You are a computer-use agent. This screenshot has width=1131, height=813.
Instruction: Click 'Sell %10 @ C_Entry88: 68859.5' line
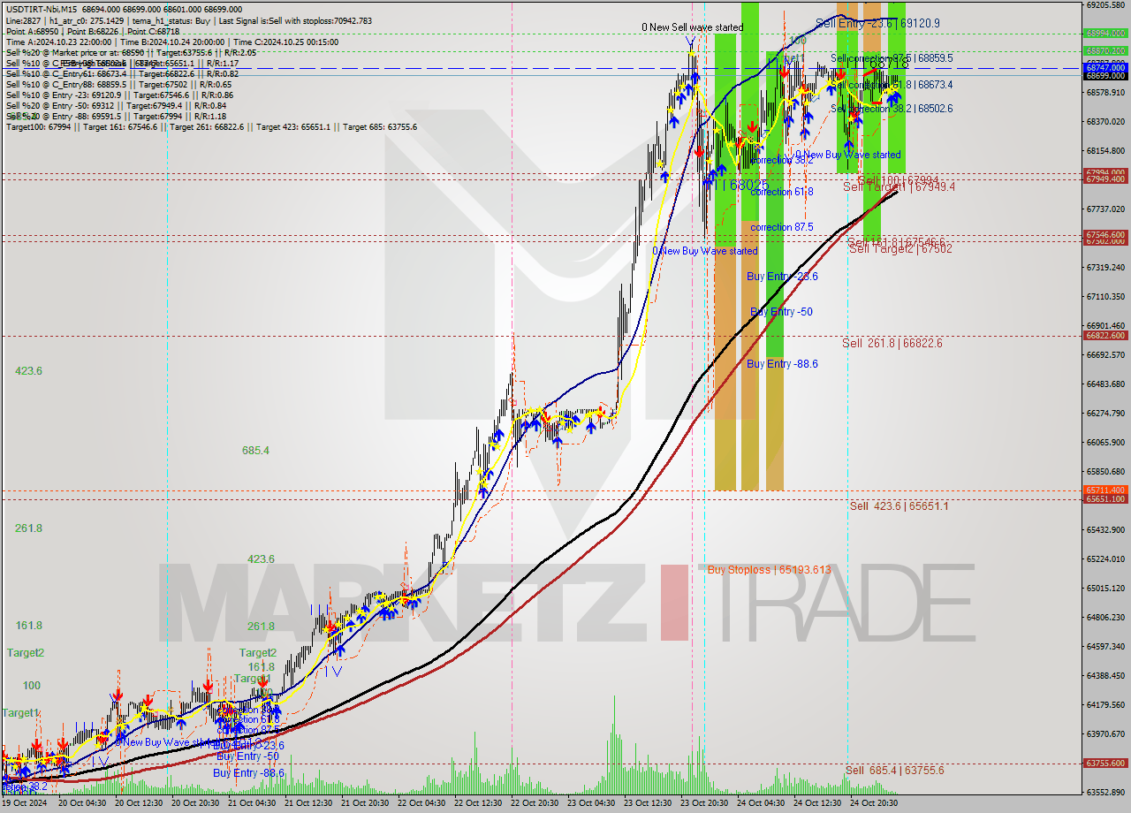118,84
